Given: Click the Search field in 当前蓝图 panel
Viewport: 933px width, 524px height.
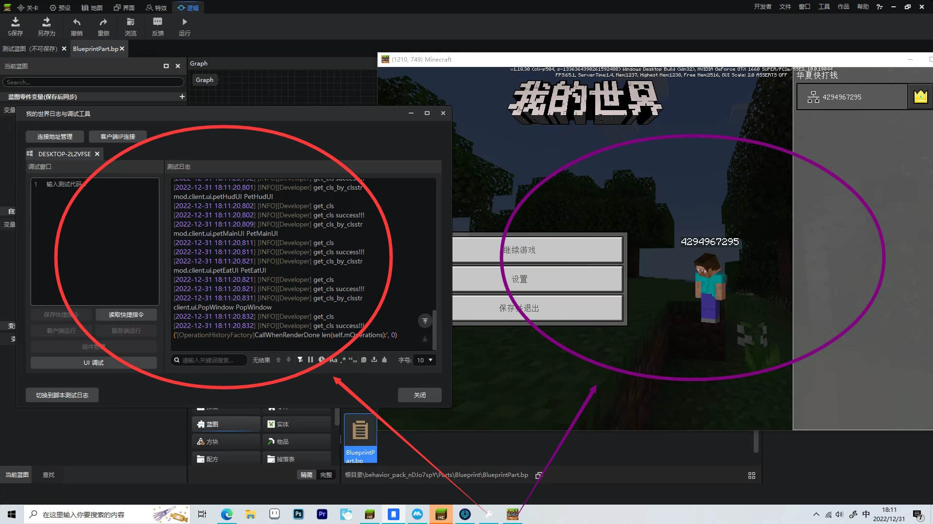Looking at the screenshot, I should point(93,82).
